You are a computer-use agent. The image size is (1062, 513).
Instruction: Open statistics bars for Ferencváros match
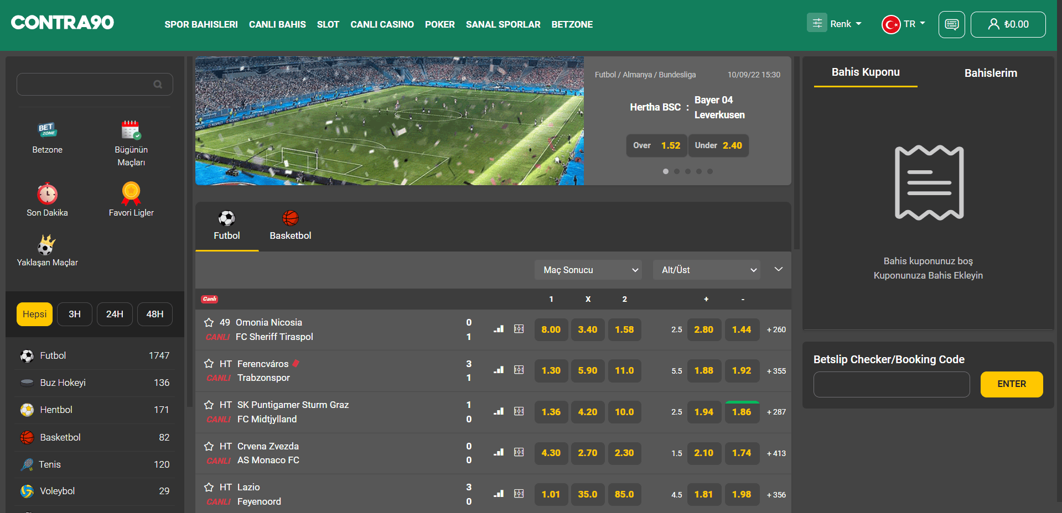click(499, 370)
